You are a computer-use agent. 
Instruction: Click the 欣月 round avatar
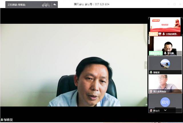165,102
